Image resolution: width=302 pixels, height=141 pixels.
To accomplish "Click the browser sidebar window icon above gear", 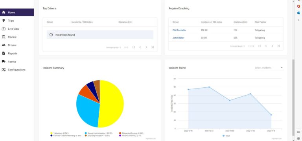I will pyautogui.click(x=298, y=132).
